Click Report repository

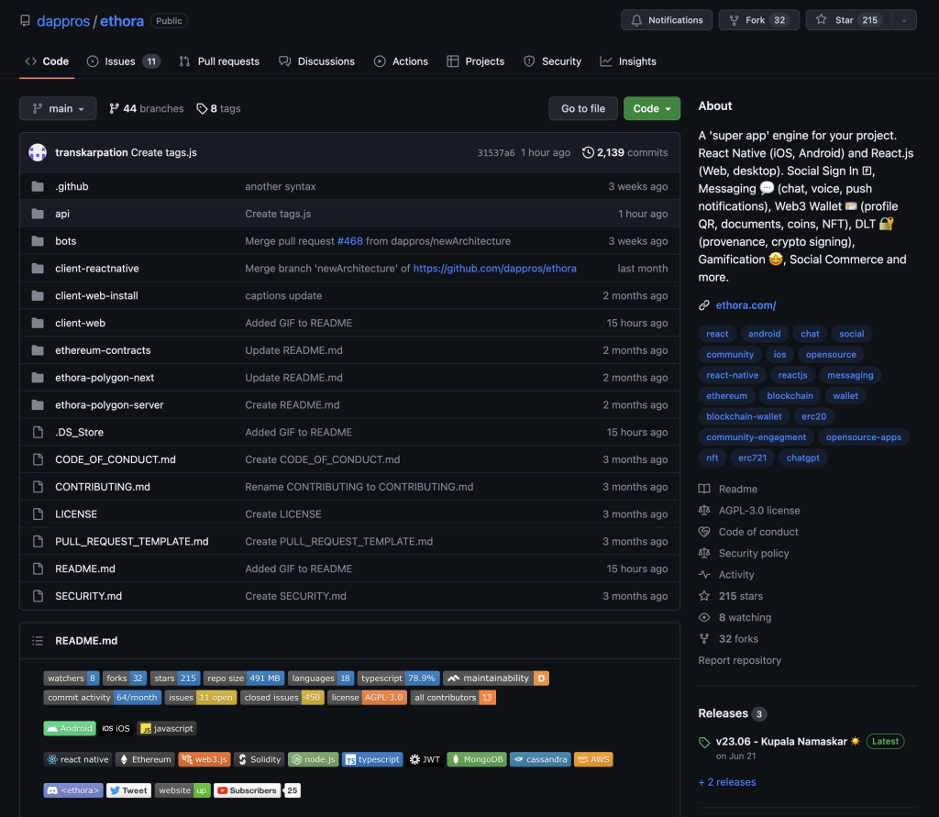click(740, 660)
